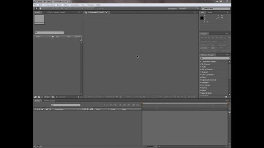Click Interpret Footage icon in Project panel
Screen dimensions: 264x148
click(35, 97)
